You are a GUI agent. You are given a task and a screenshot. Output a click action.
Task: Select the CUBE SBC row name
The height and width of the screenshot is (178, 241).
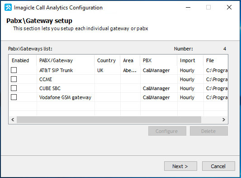(x=50, y=88)
